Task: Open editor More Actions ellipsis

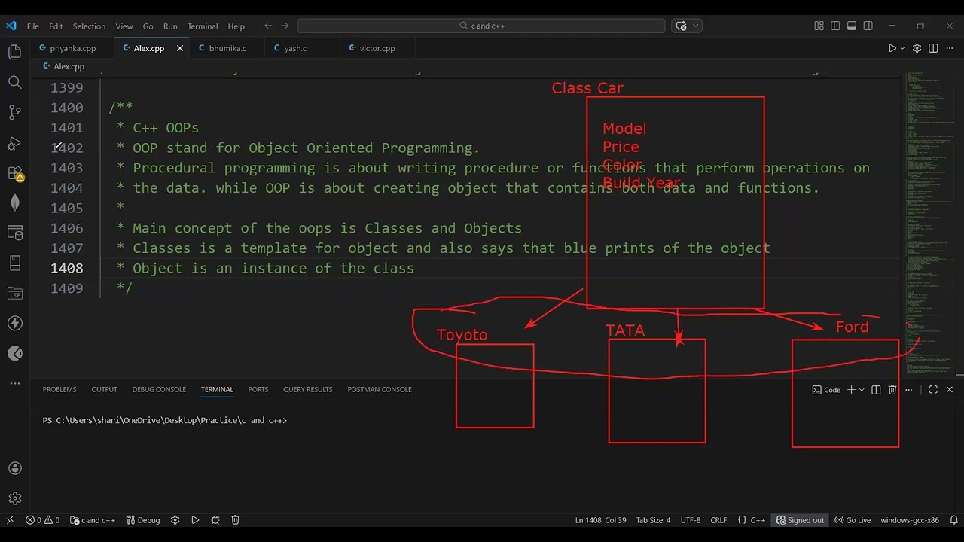Action: click(x=949, y=48)
